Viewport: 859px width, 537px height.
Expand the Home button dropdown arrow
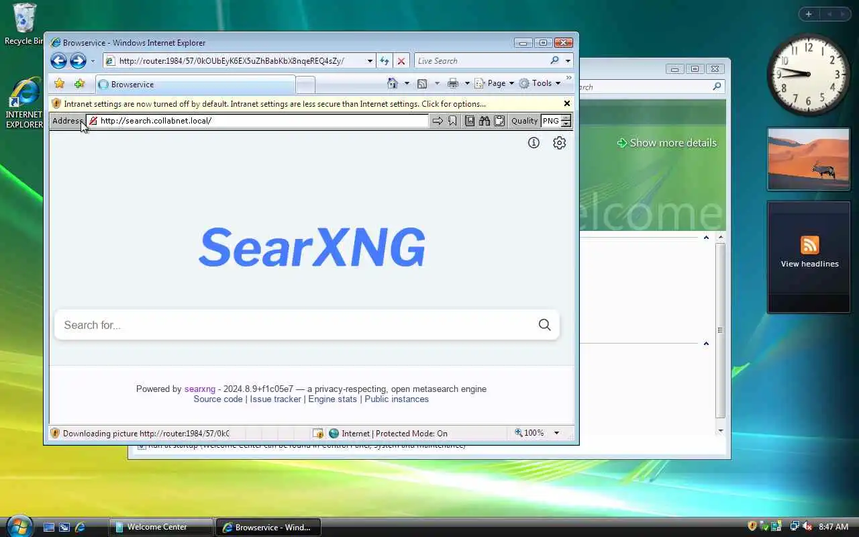(407, 84)
